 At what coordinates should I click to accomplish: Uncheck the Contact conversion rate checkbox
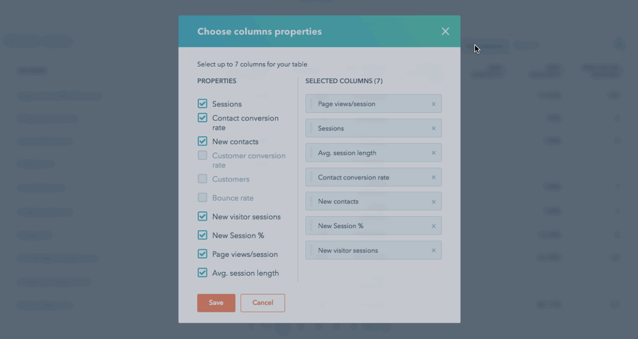[x=203, y=118]
